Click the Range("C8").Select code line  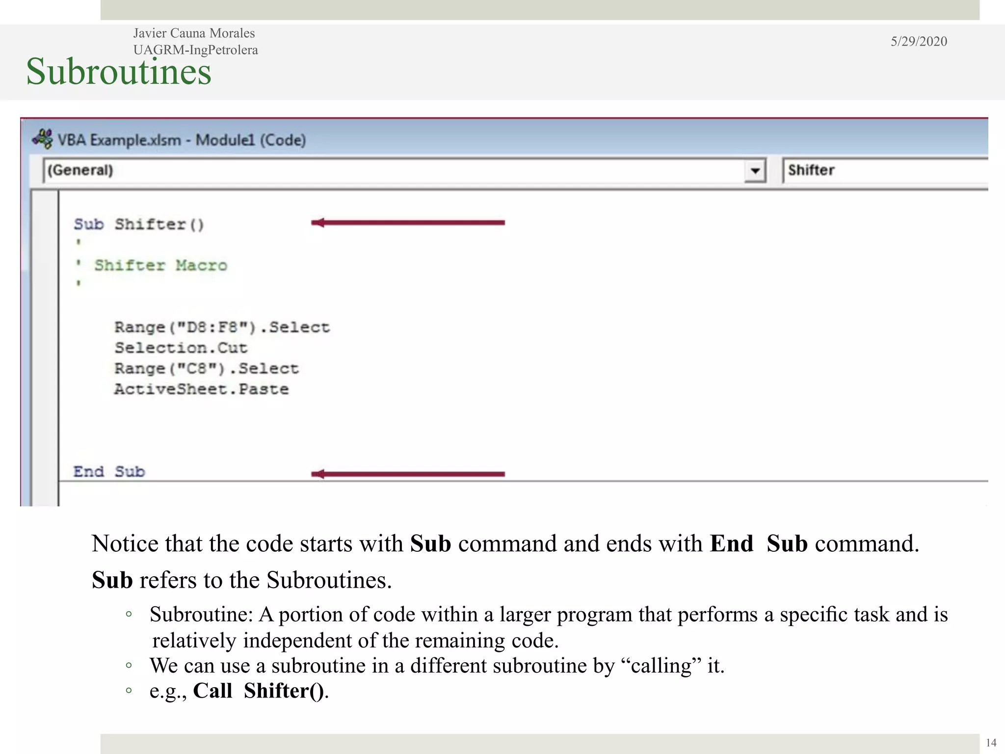coord(207,369)
